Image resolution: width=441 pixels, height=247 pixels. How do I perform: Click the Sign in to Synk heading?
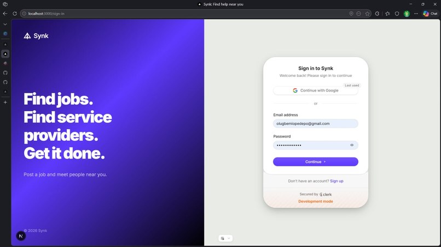tap(316, 68)
